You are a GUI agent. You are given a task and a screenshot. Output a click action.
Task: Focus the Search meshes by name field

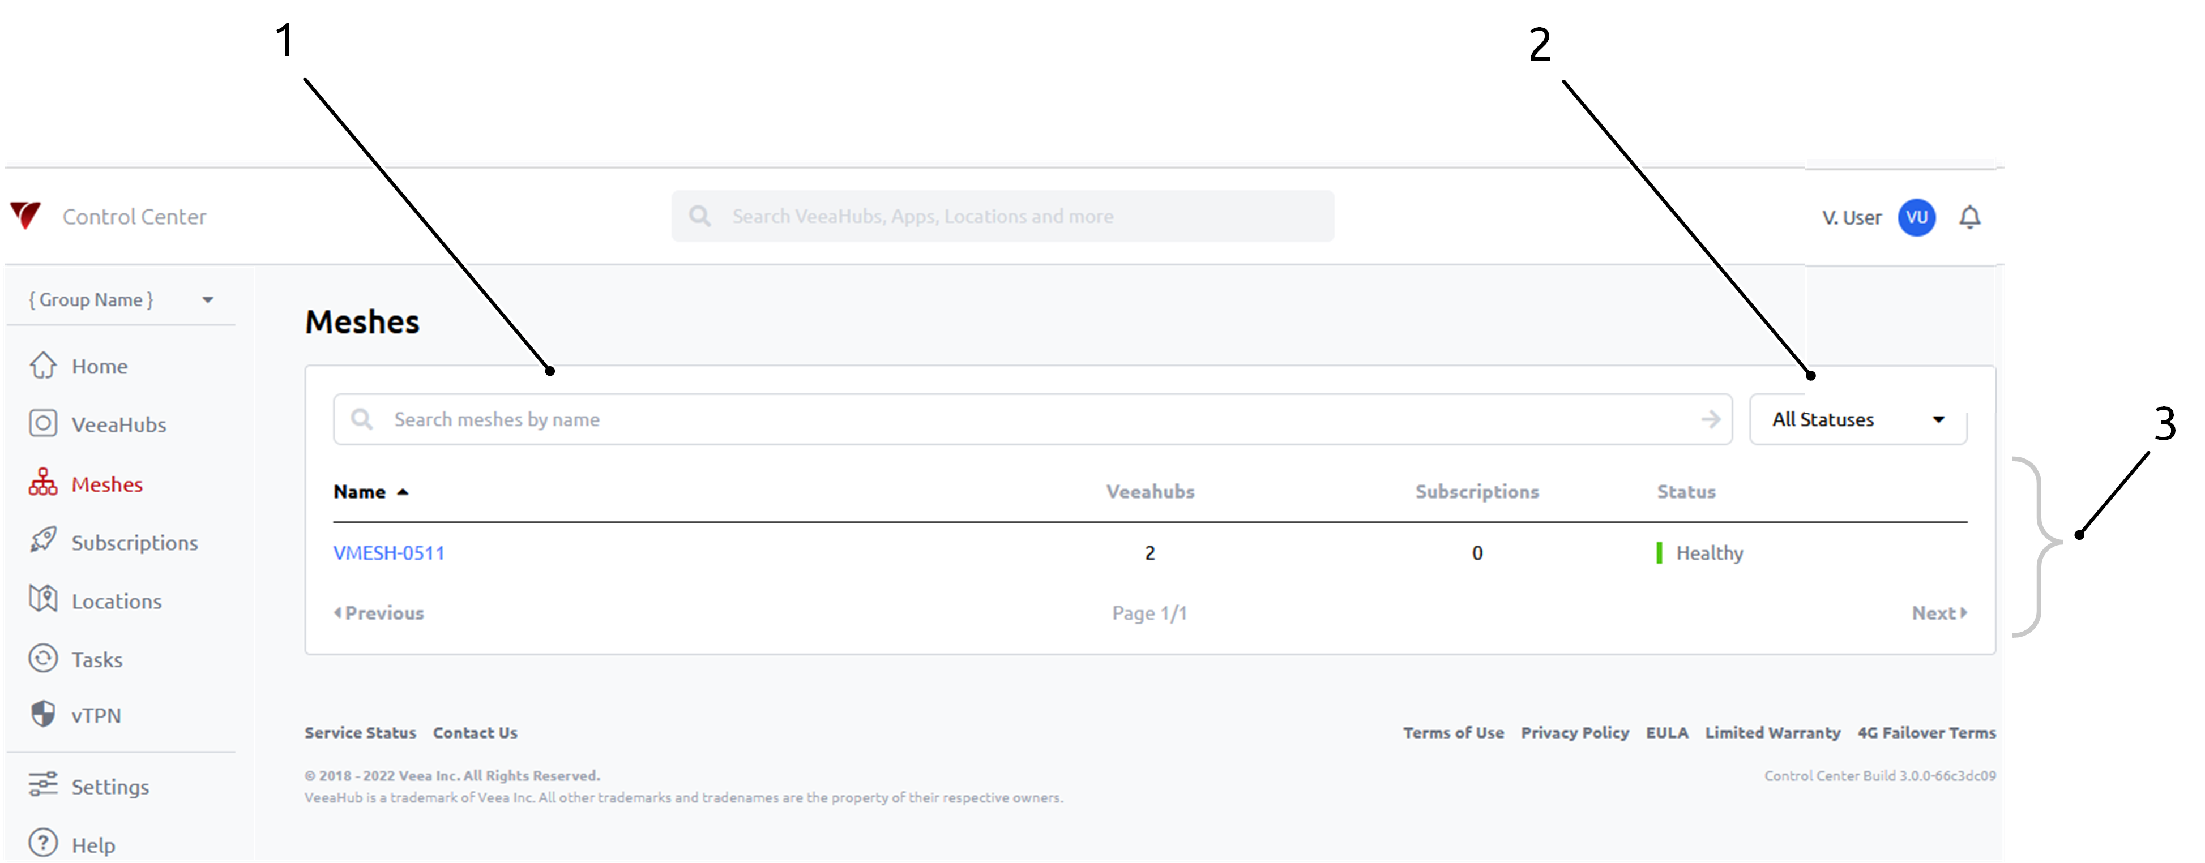[1032, 419]
